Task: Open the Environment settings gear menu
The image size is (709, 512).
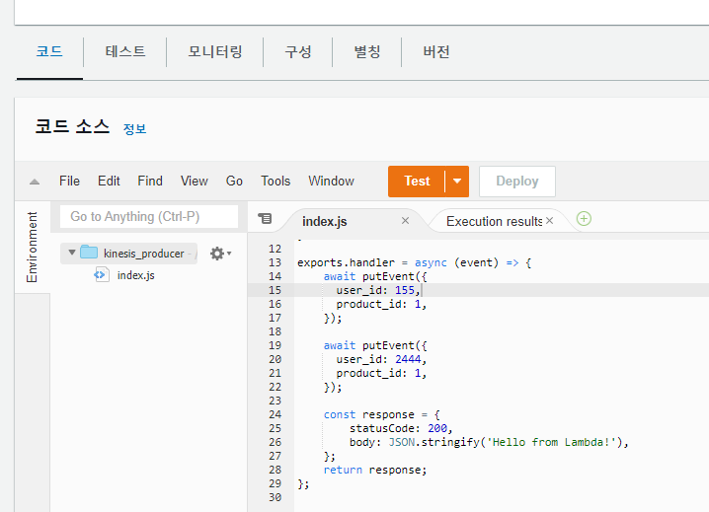Action: pyautogui.click(x=219, y=254)
